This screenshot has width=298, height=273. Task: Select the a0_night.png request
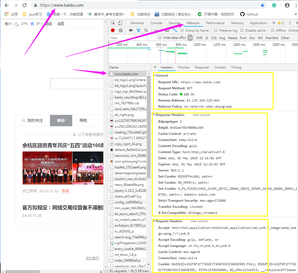[127, 115]
